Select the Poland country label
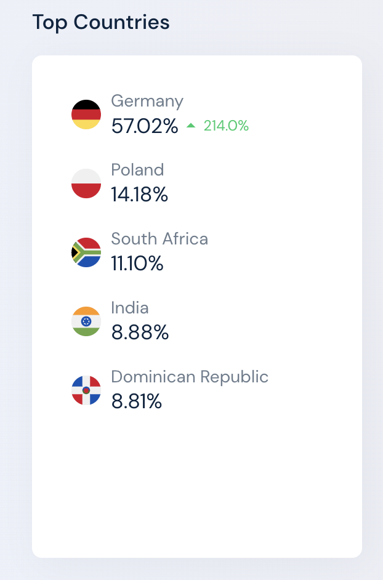Image resolution: width=383 pixels, height=580 pixels. click(137, 170)
